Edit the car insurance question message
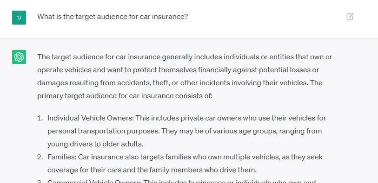Screen dimensions: 378x183 350,16
